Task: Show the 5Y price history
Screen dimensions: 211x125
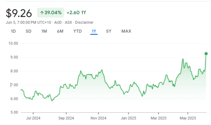Action: [109, 31]
